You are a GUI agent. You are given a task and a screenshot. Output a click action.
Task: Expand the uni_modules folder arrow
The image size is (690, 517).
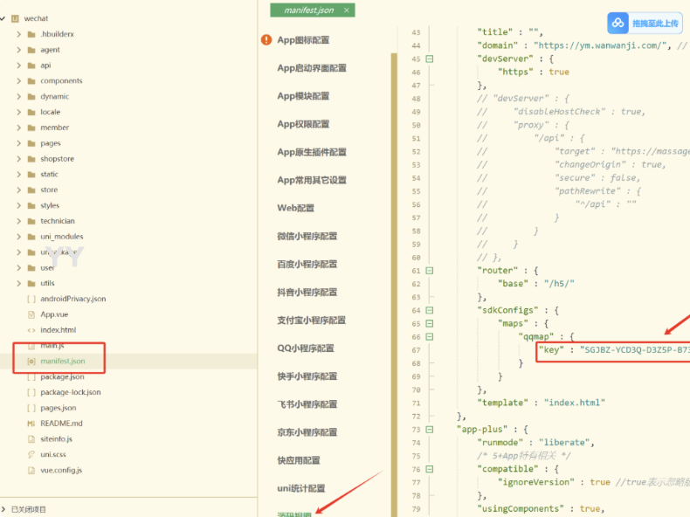click(19, 237)
